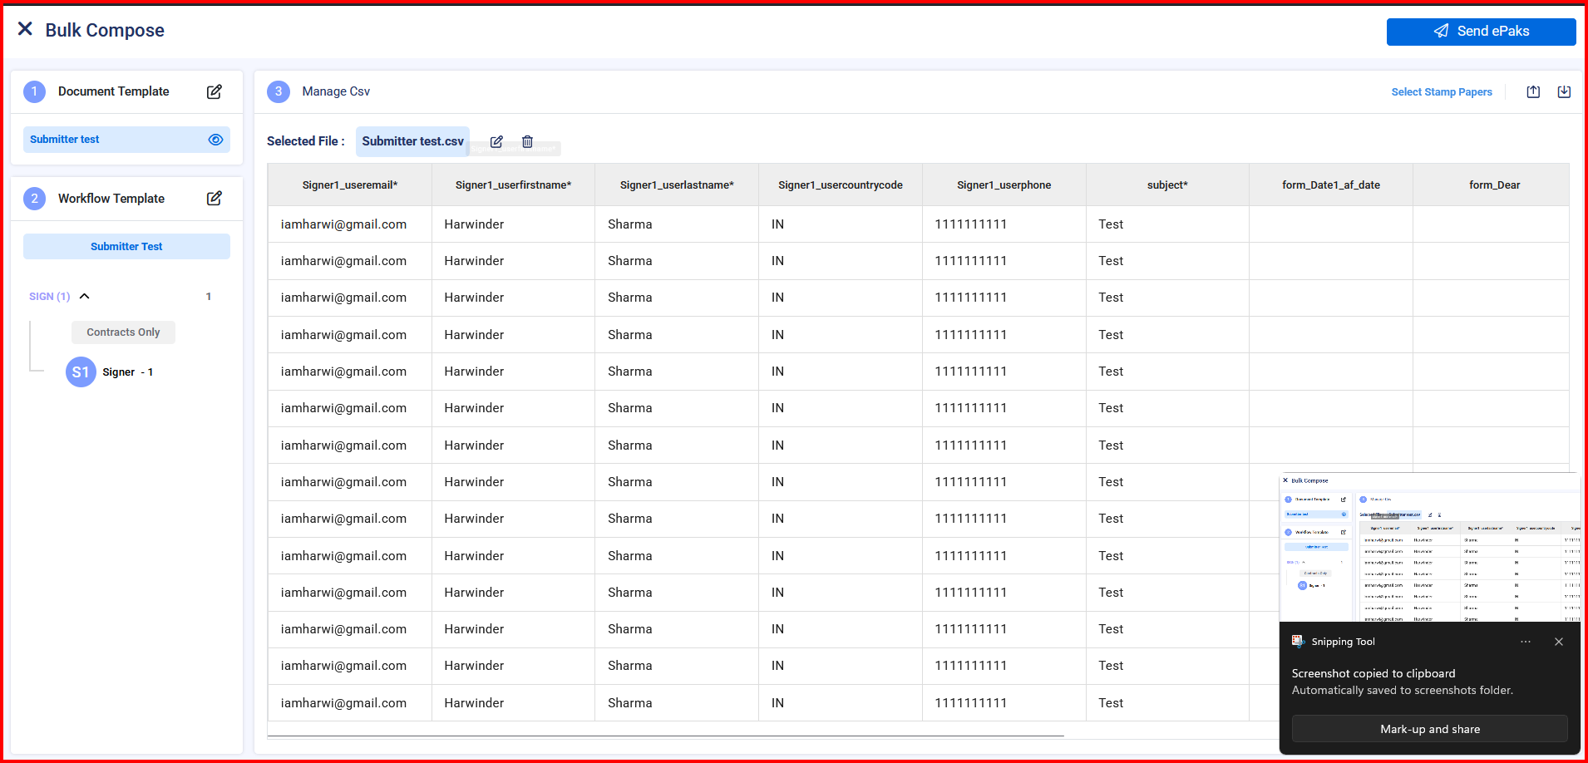Viewport: 1588px width, 763px height.
Task: Click Mark-up and share button
Action: click(1429, 729)
